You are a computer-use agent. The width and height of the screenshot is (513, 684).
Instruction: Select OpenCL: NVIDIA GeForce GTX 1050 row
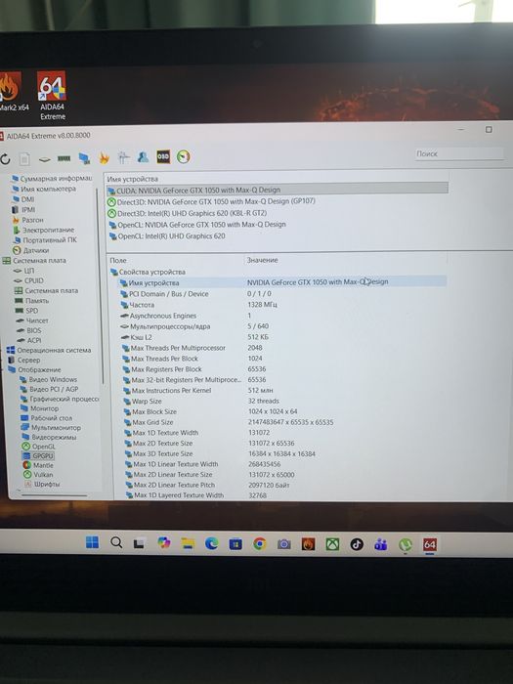(x=197, y=225)
